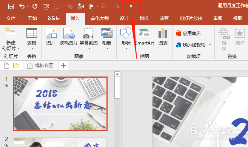Click the 新建幻灯片 new slide icon
This screenshot has width=248, height=147.
tap(11, 33)
